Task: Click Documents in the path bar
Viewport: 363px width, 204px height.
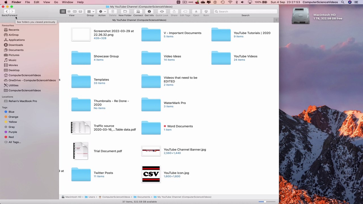Action: click(142, 197)
